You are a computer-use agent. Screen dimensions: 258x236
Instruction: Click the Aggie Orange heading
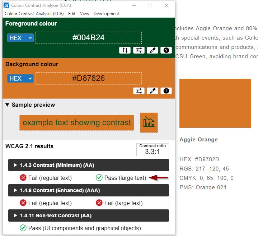(x=198, y=140)
